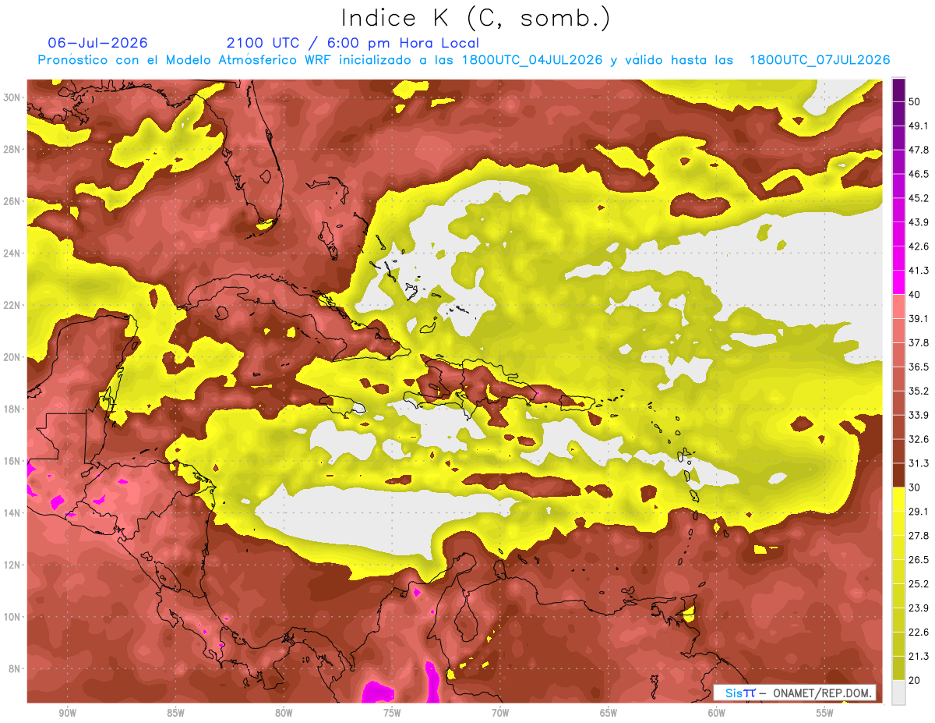Image resolution: width=935 pixels, height=723 pixels.
Task: Click the colorbar value 25.2
Action: [919, 584]
